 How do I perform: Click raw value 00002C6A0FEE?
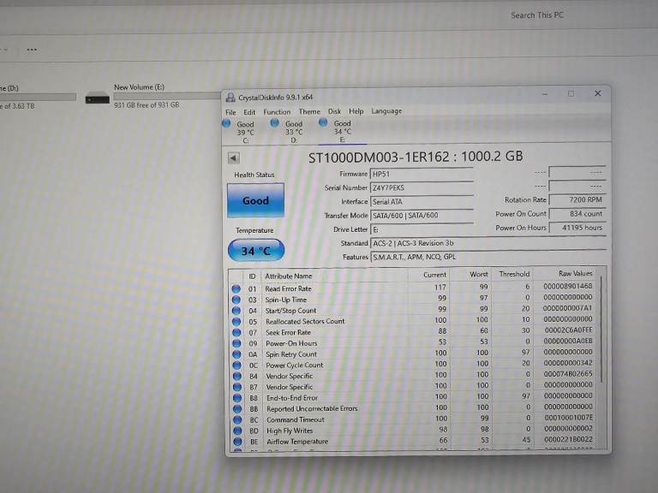click(569, 330)
